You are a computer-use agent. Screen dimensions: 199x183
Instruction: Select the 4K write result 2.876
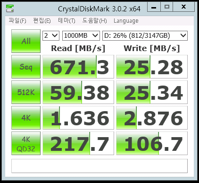pyautogui.click(x=152, y=118)
